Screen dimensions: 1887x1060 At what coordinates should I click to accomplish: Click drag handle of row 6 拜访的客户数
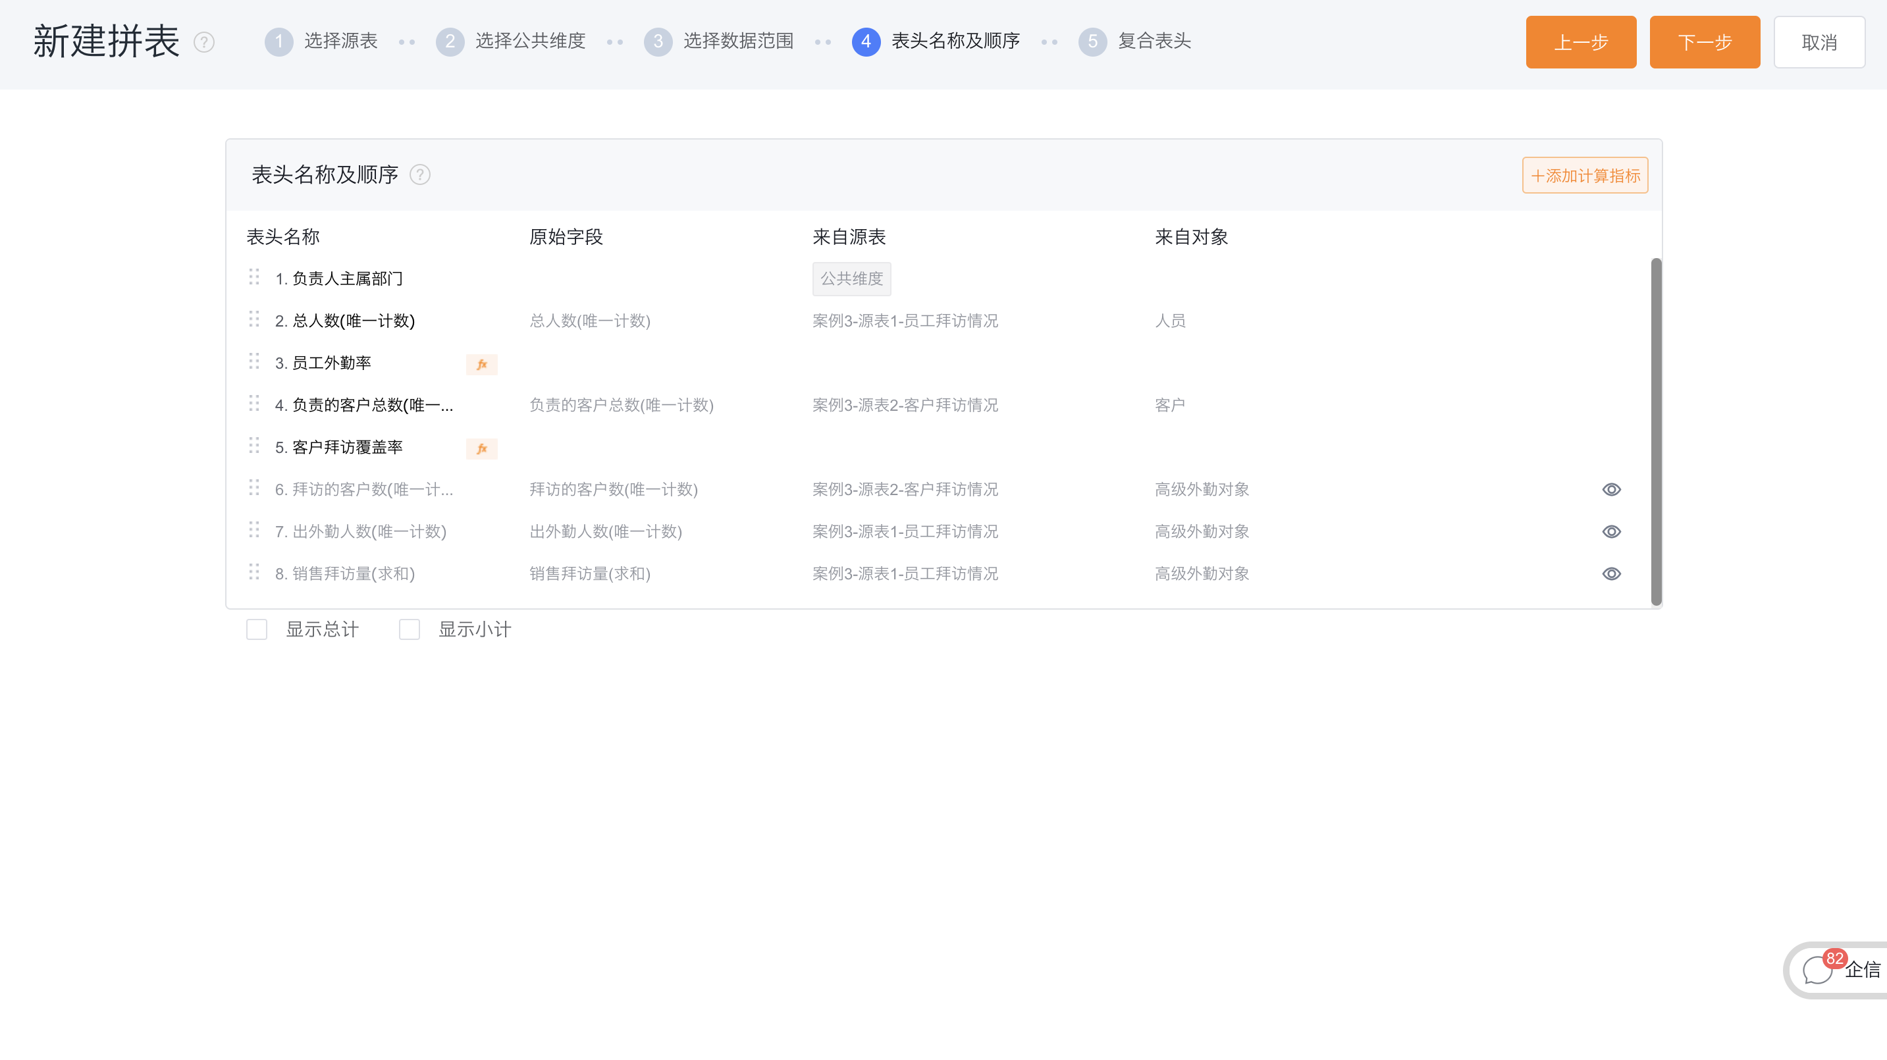(254, 488)
